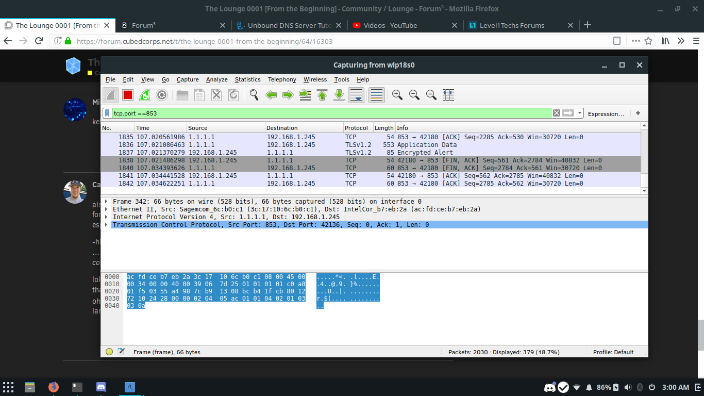
Task: Click the close capture file icon
Action: tap(216, 95)
